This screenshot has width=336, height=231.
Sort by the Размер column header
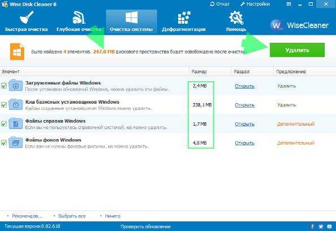[x=199, y=72]
